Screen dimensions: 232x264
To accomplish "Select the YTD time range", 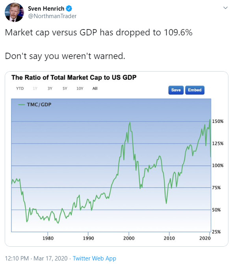I will tap(20, 89).
